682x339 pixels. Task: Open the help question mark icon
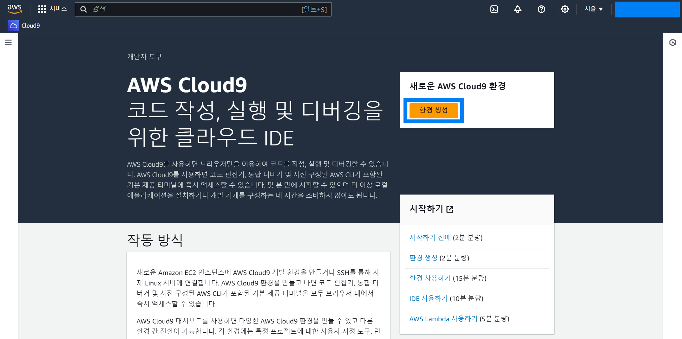pos(541,9)
